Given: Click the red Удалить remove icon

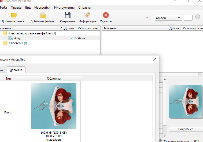Looking at the screenshot, I should click(x=106, y=15).
